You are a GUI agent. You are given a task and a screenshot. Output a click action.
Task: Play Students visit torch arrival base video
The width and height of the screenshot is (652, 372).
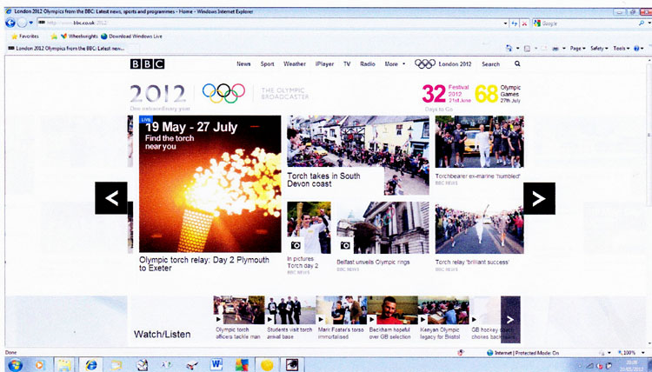click(289, 310)
